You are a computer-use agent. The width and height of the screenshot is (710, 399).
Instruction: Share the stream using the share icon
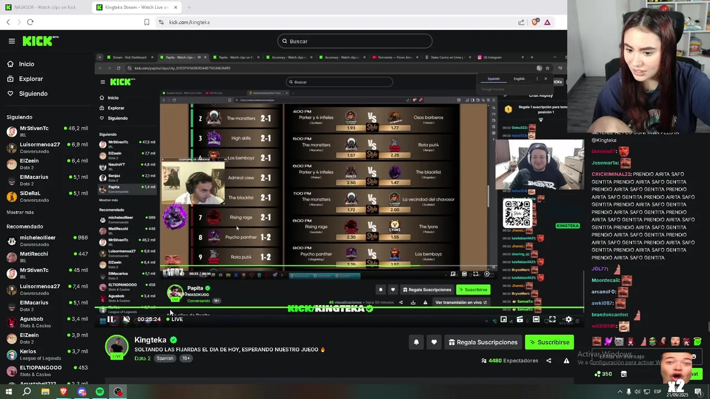tap(549, 361)
